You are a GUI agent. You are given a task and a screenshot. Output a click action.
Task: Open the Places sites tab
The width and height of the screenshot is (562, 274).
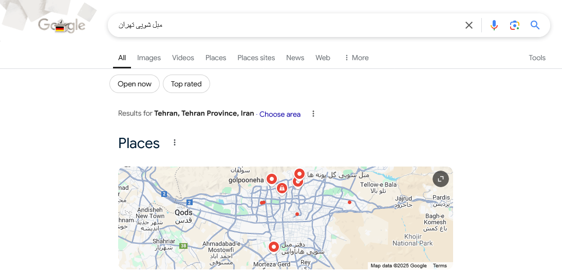256,58
